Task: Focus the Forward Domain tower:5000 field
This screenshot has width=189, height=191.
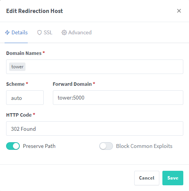Action: 118,98
